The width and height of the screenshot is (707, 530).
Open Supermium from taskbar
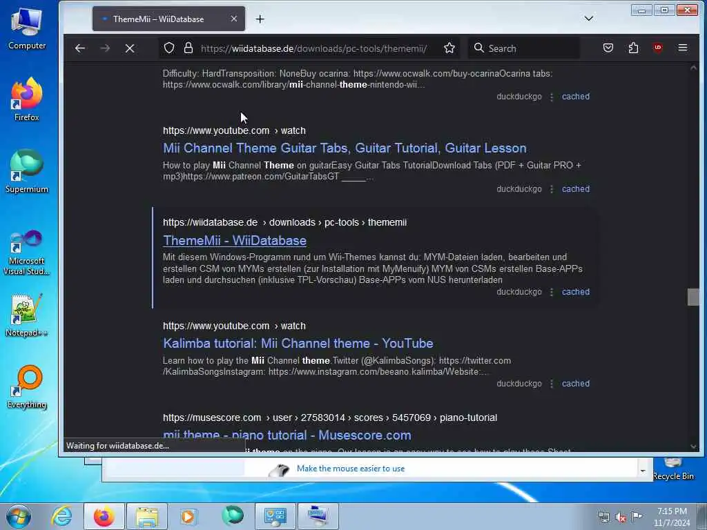[233, 516]
